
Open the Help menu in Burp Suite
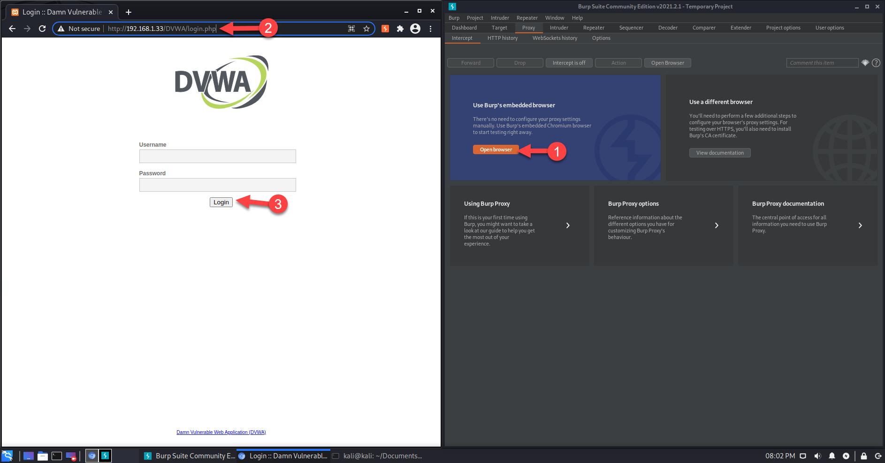point(577,18)
